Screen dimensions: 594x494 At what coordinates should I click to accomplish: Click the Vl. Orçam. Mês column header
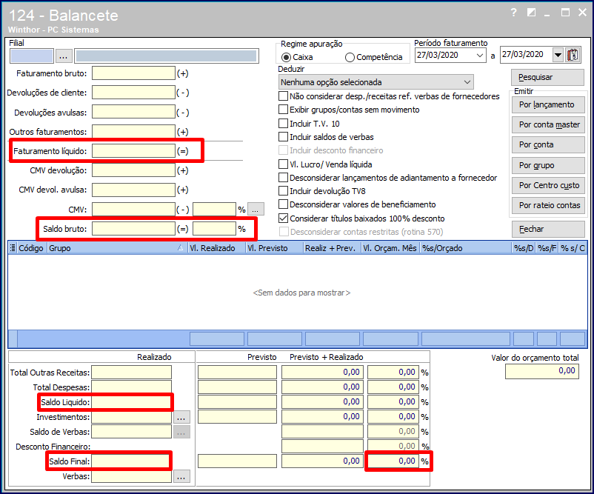point(390,248)
